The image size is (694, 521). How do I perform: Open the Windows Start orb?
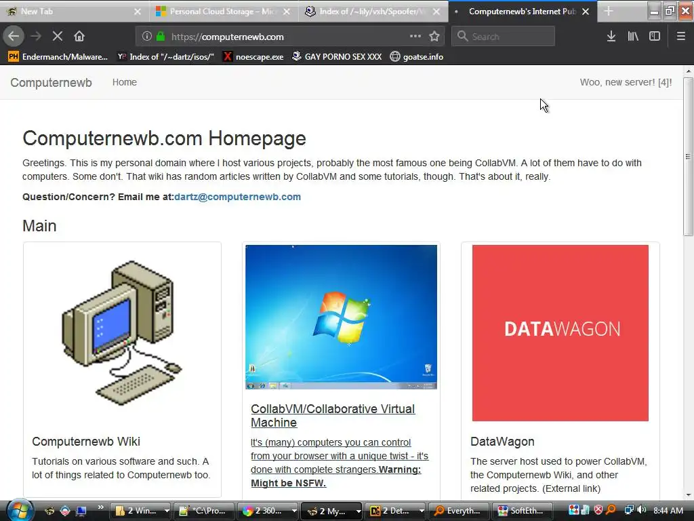(x=19, y=511)
